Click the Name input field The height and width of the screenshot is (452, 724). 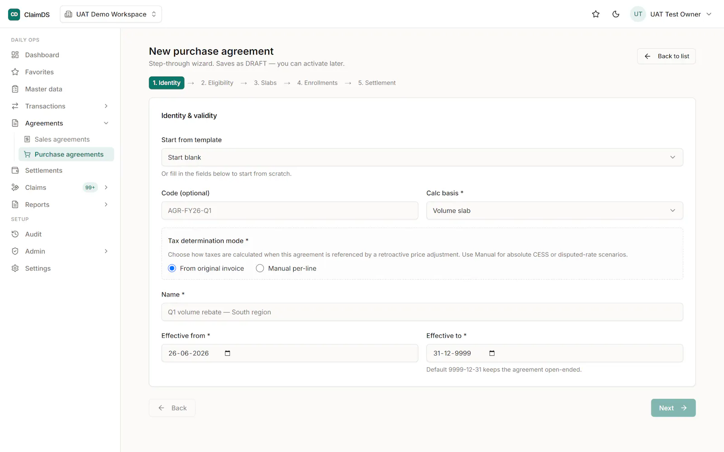[422, 312]
